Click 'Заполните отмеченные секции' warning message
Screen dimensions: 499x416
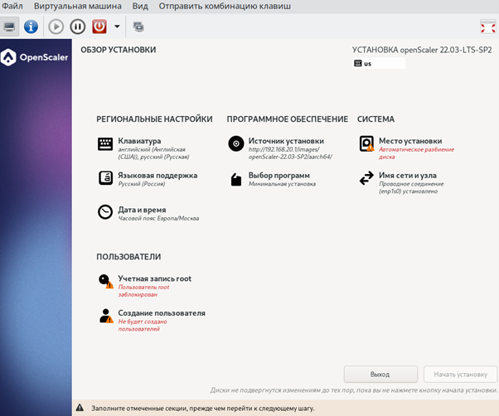[203, 409]
